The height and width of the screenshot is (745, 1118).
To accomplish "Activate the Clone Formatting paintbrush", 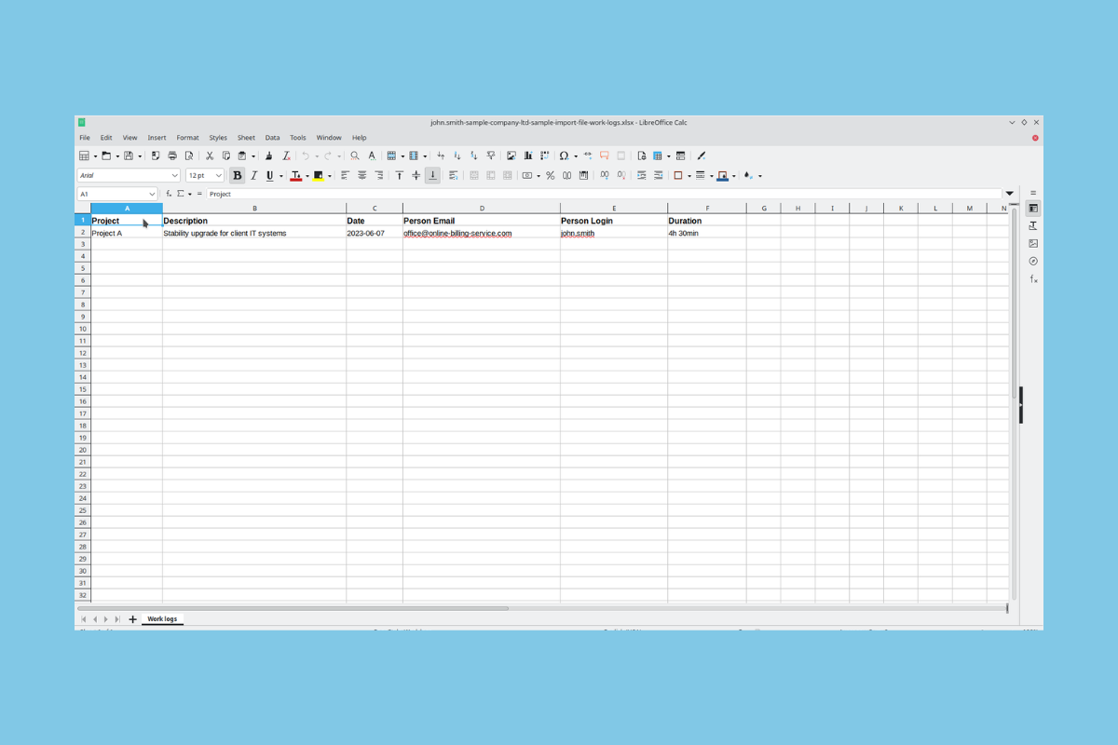I will 269,156.
